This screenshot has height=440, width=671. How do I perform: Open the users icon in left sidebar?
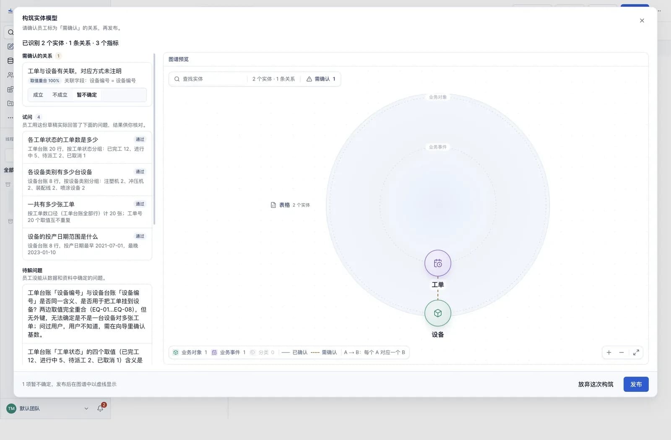[x=10, y=75]
